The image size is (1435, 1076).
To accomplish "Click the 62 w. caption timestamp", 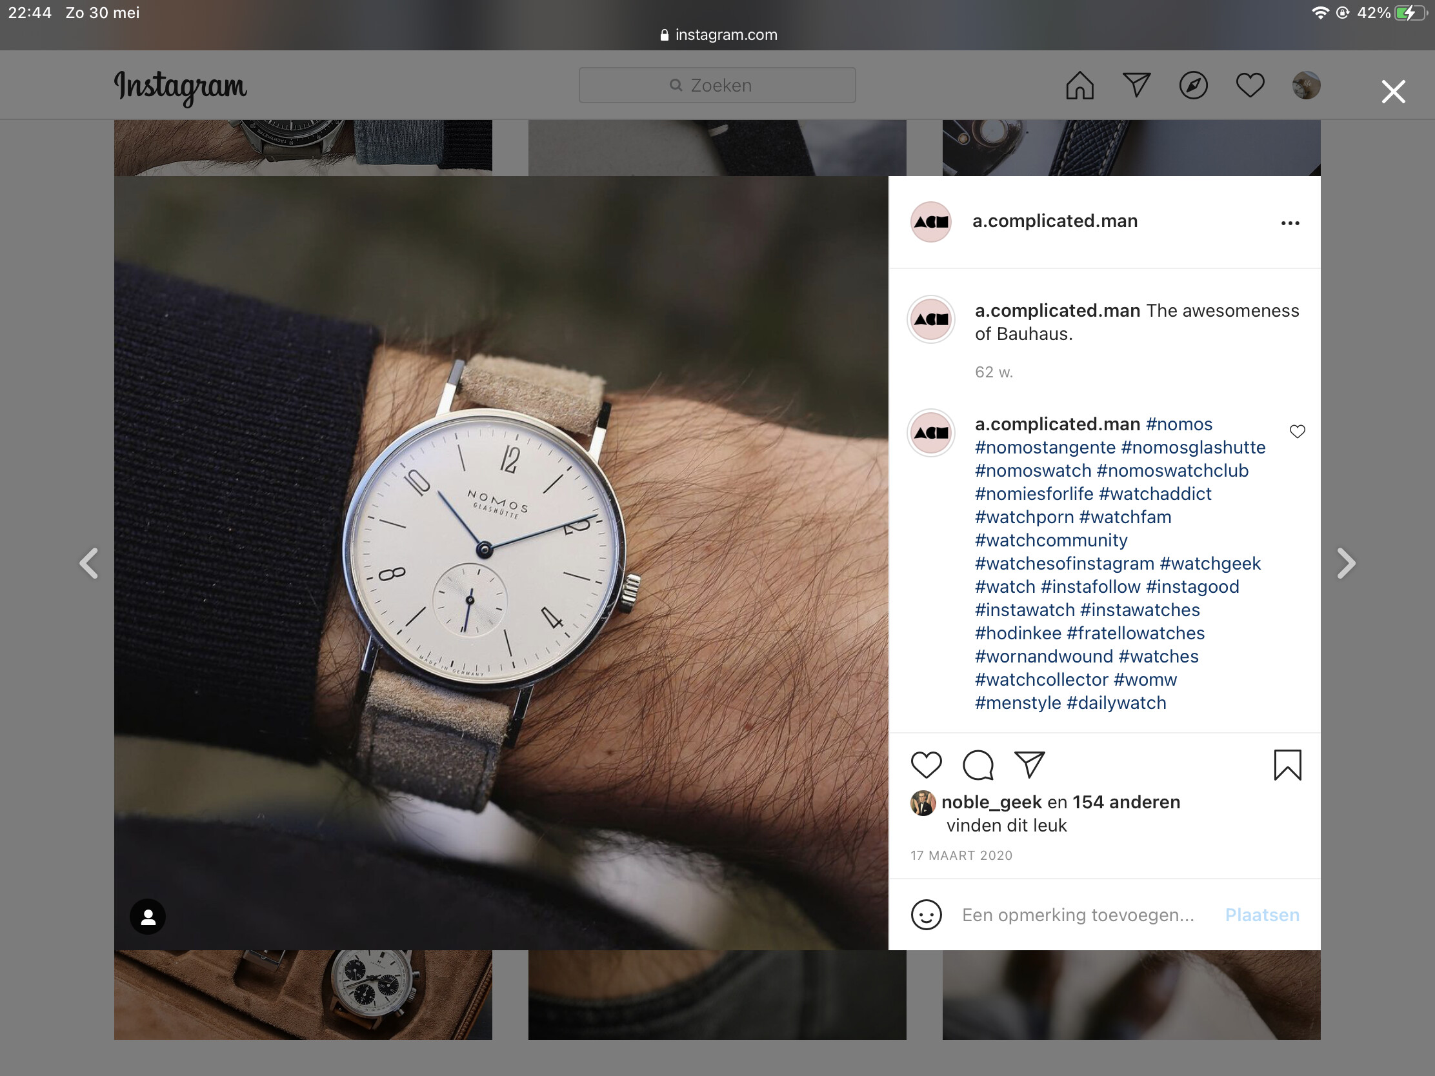I will (x=993, y=372).
